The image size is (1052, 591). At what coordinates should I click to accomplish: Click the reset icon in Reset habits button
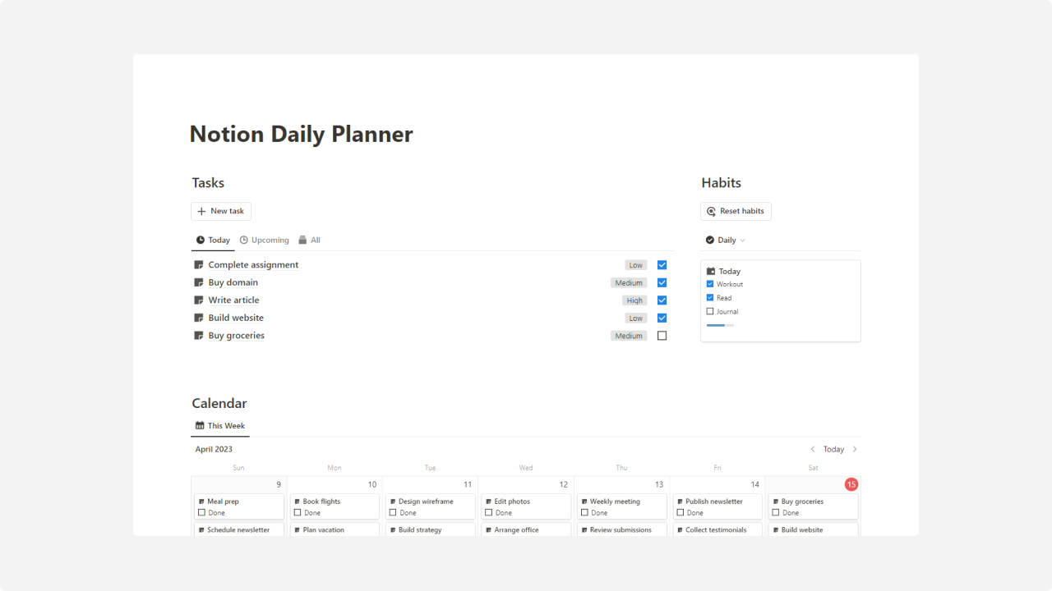(x=711, y=211)
